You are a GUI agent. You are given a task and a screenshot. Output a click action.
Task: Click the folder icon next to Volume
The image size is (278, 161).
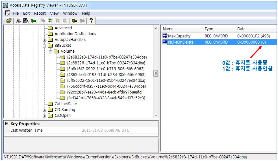click(57, 51)
